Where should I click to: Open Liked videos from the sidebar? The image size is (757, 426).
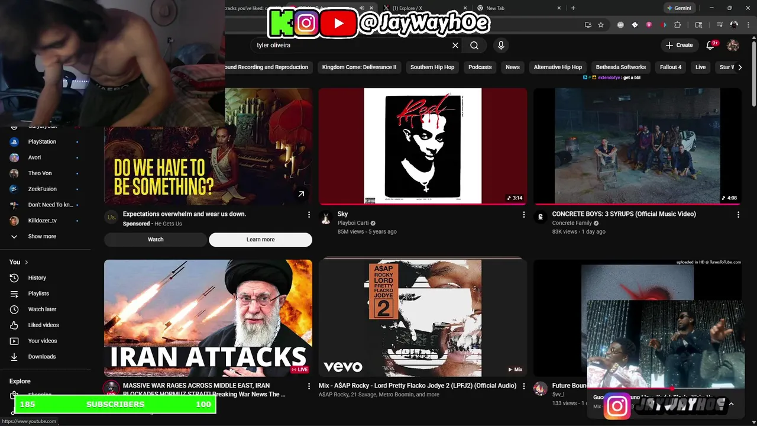45,325
